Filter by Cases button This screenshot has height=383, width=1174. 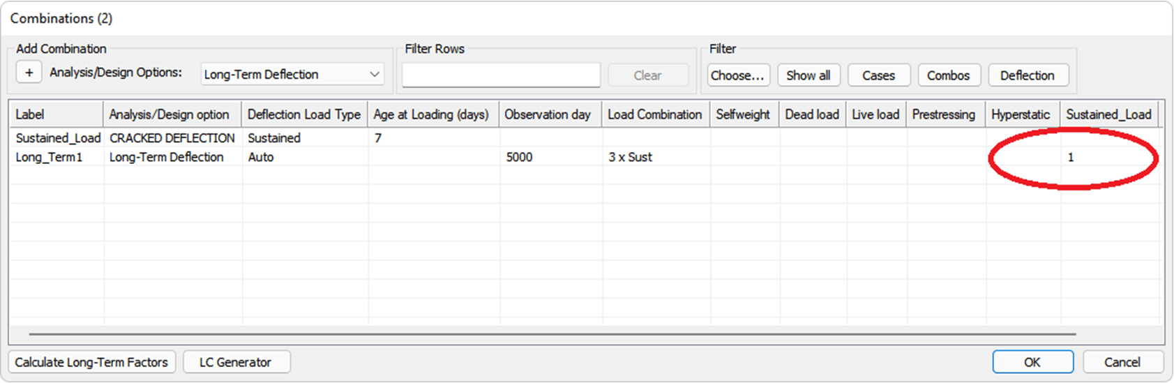[x=878, y=75]
